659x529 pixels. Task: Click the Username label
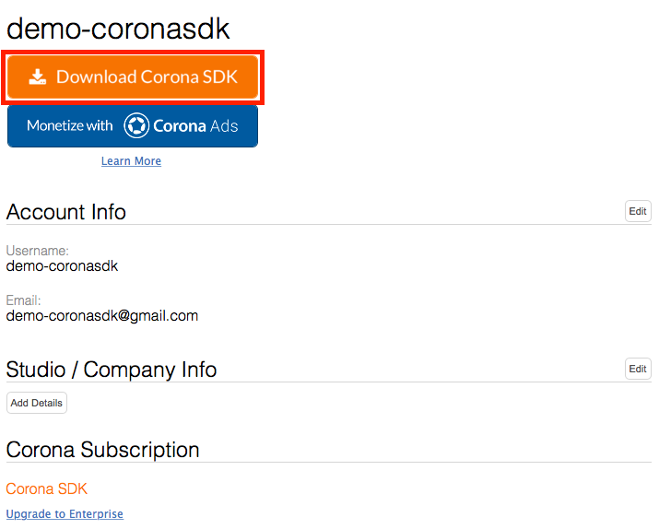(x=38, y=251)
